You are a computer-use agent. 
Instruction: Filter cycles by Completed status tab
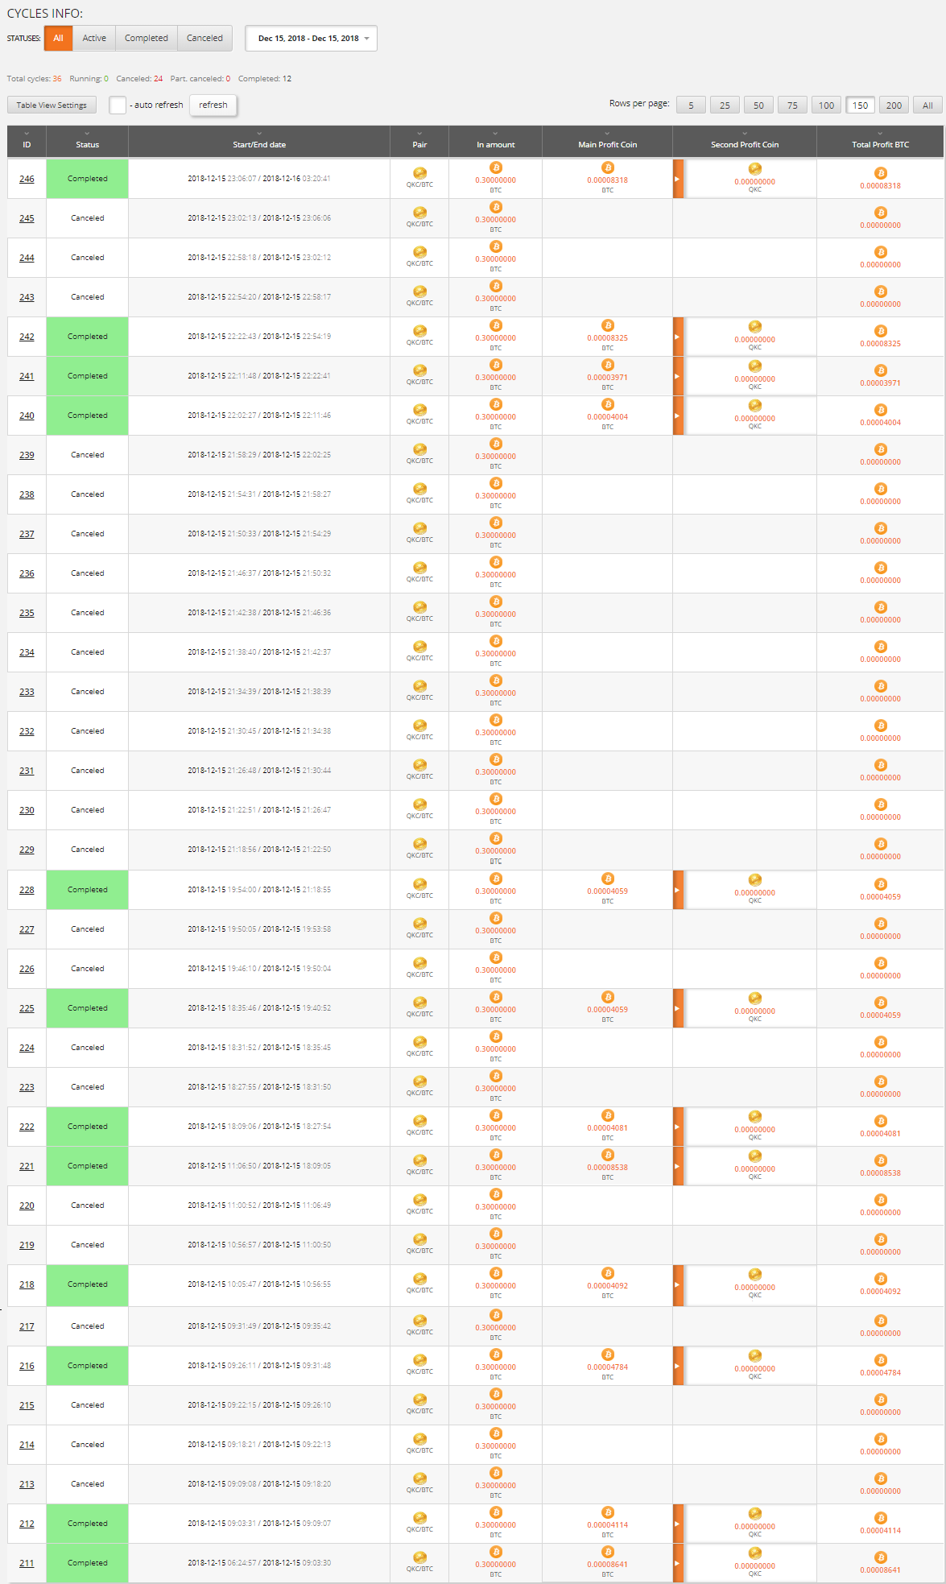[146, 39]
